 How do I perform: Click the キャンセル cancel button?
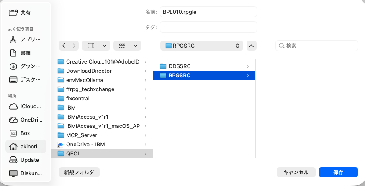296,172
